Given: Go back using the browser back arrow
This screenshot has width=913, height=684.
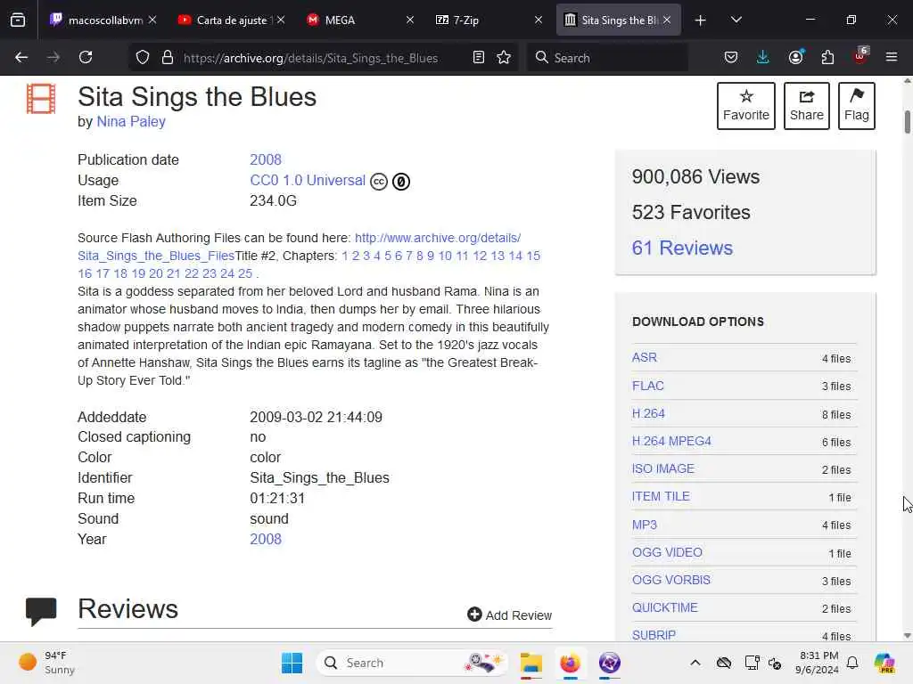Looking at the screenshot, I should click(x=21, y=57).
